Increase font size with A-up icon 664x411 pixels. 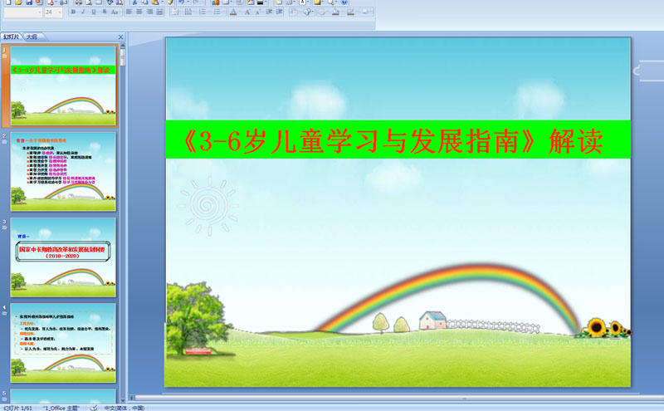(247, 12)
